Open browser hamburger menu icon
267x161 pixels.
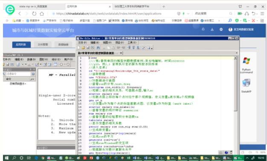coord(262,14)
